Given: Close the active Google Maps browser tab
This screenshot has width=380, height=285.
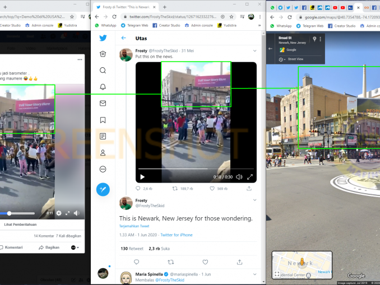Looking at the screenshot, I should [358, 7].
